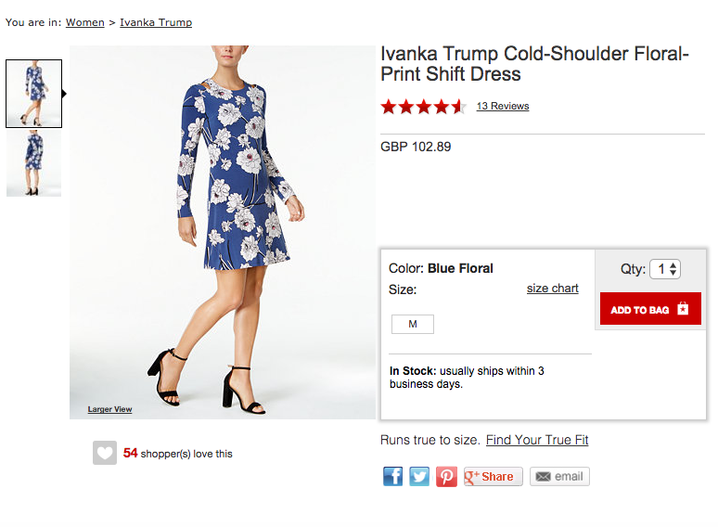
Task: Share this dress on Facebook
Action: pyautogui.click(x=393, y=477)
